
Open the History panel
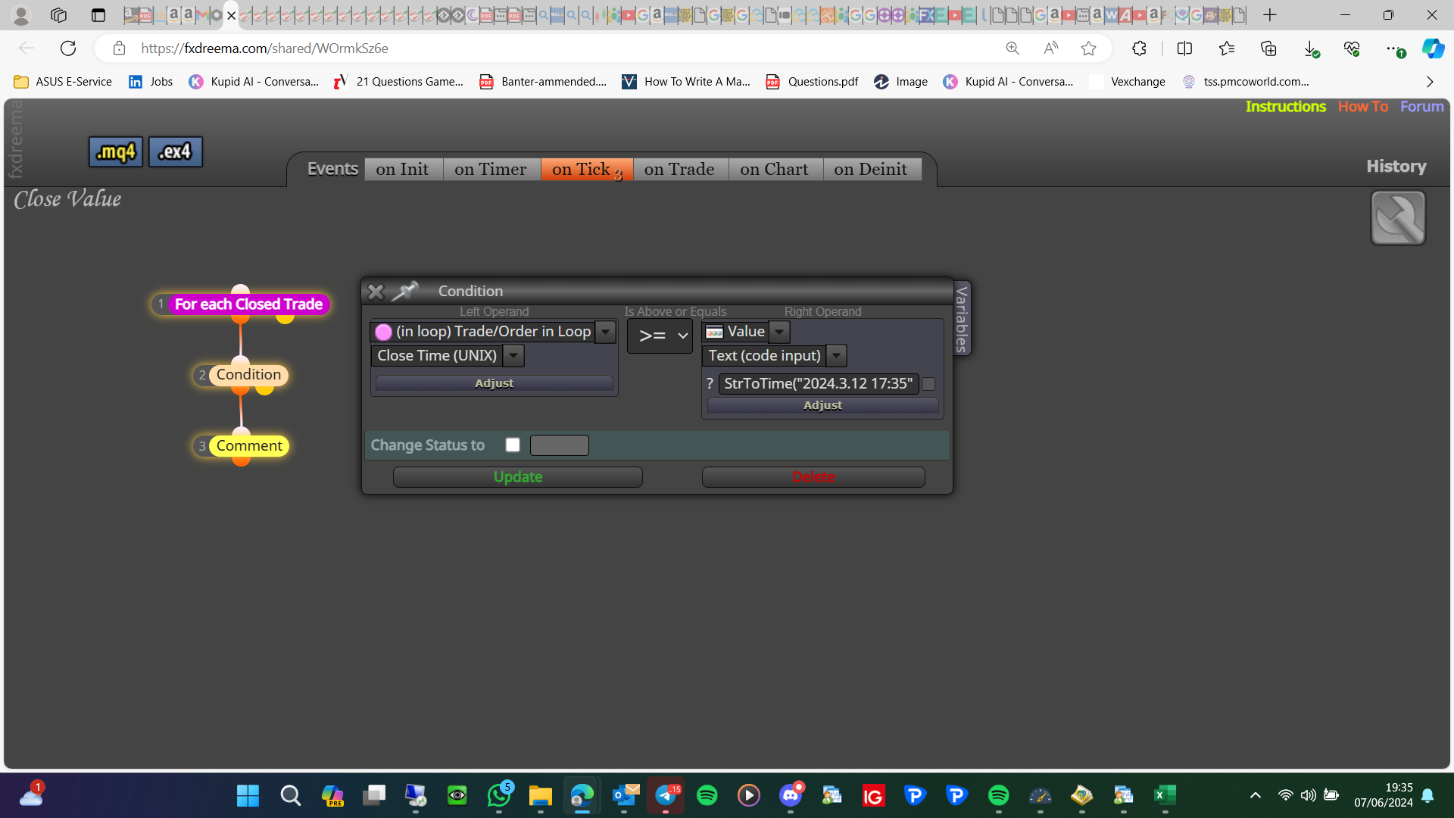(1396, 167)
